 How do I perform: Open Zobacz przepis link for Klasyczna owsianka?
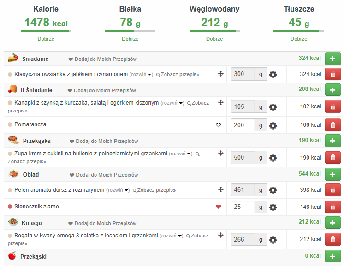click(178, 74)
